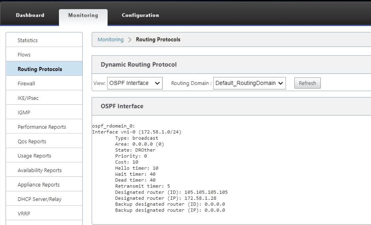Click the 'ospf_rdomain_0:' line
Viewport: 371px width, 225px height.
(x=113, y=126)
